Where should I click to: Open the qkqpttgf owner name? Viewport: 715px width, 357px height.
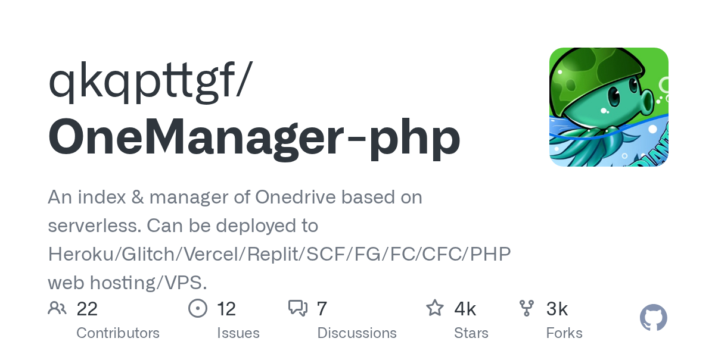[x=150, y=82]
